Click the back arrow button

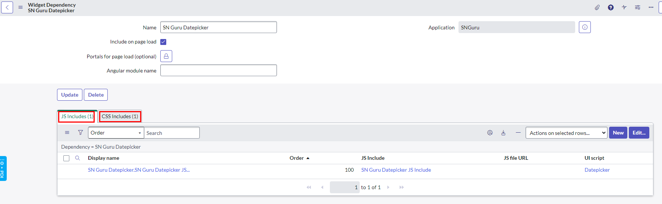click(x=7, y=7)
